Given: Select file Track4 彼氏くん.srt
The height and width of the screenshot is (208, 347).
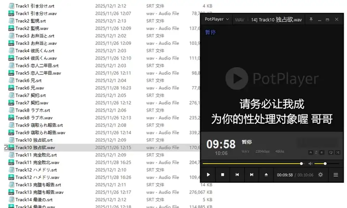Looking at the screenshot, I should 35,51.
